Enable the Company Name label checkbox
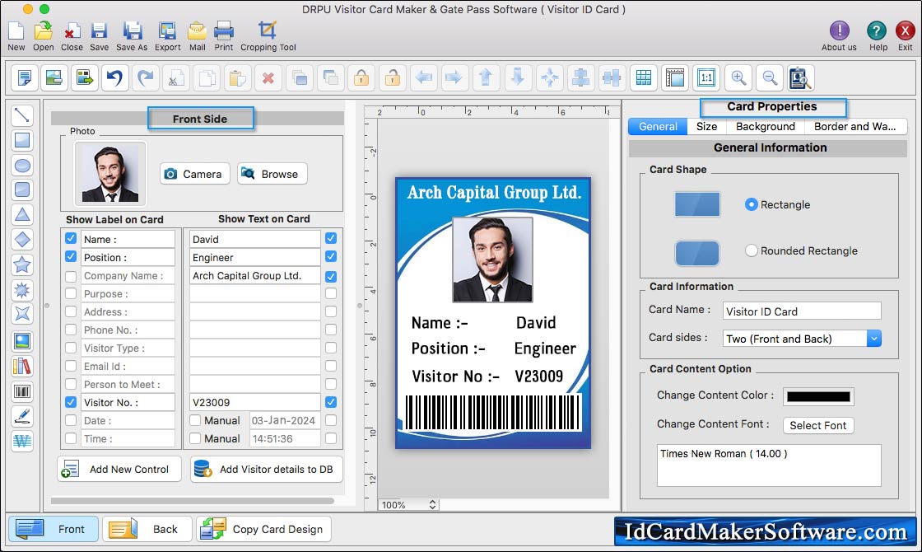Screen dimensions: 922x552 (71, 276)
